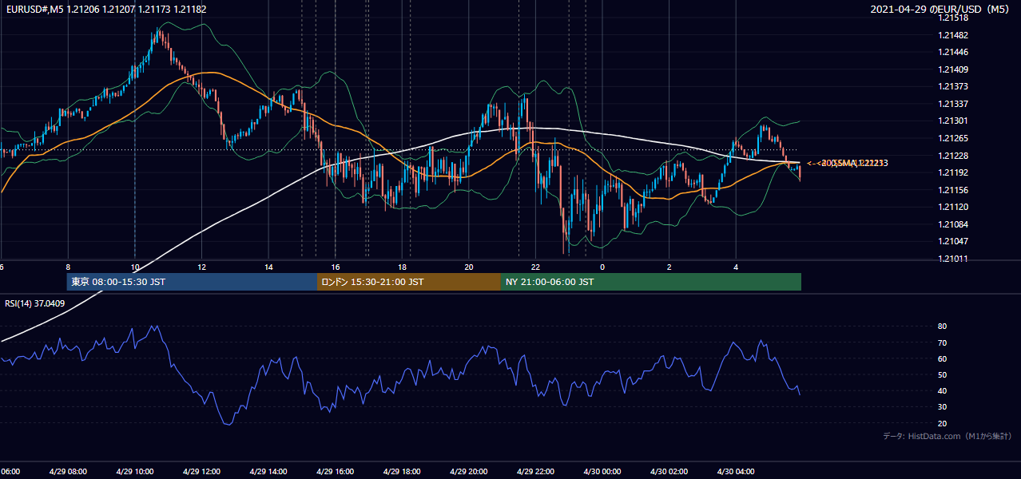The image size is (1021, 479).
Task: Click the 1.21228 price axis label
Action: click(x=954, y=156)
